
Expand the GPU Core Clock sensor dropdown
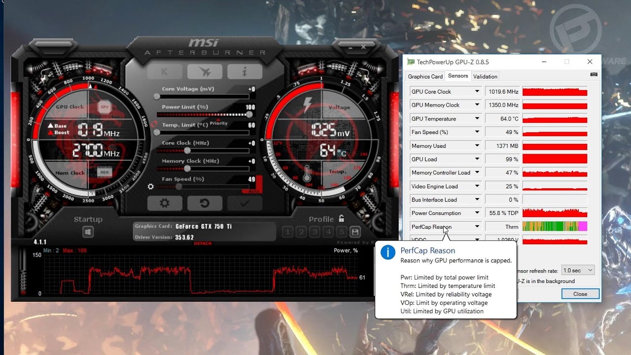pos(477,91)
